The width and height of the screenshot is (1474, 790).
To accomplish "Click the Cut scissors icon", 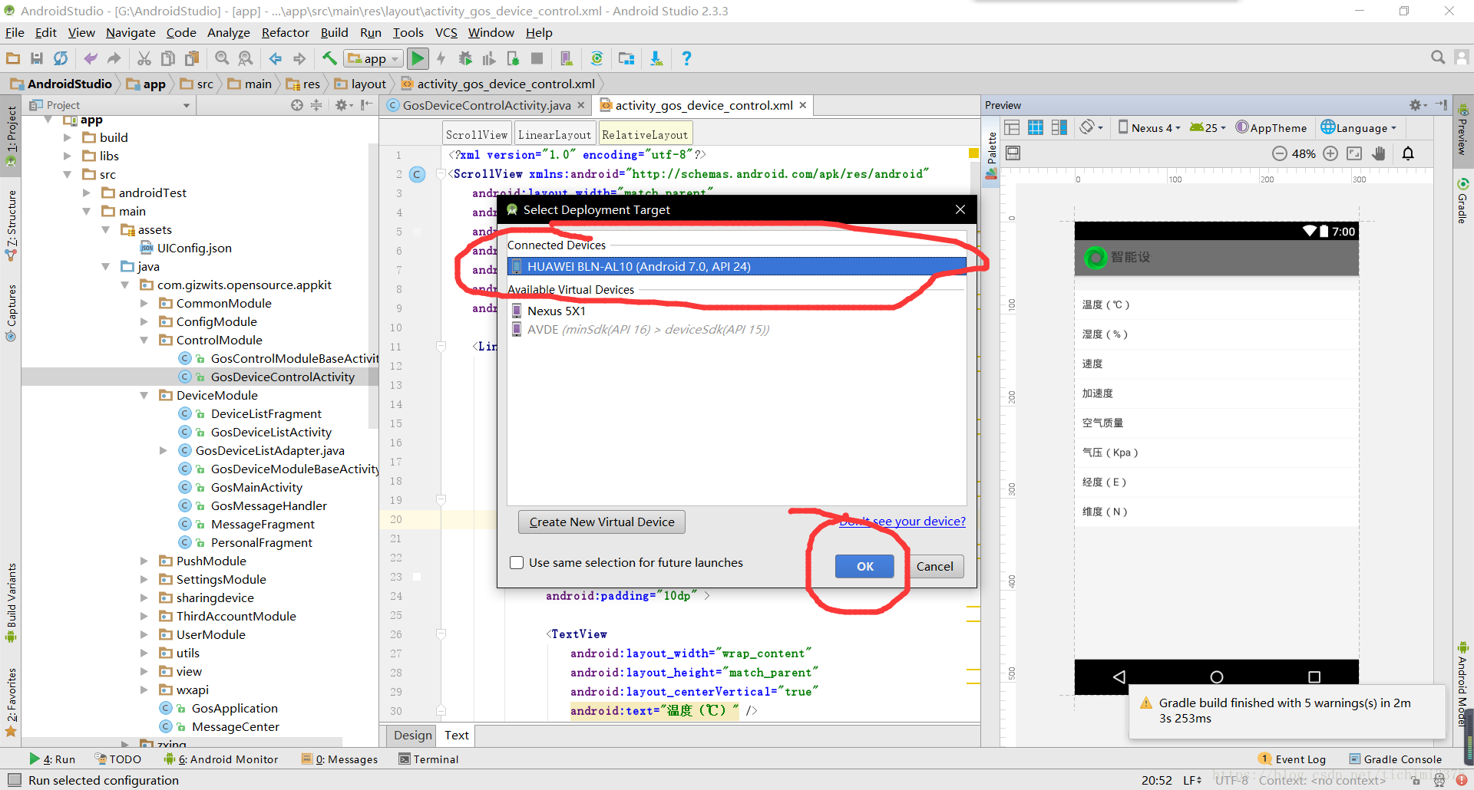I will click(x=144, y=58).
